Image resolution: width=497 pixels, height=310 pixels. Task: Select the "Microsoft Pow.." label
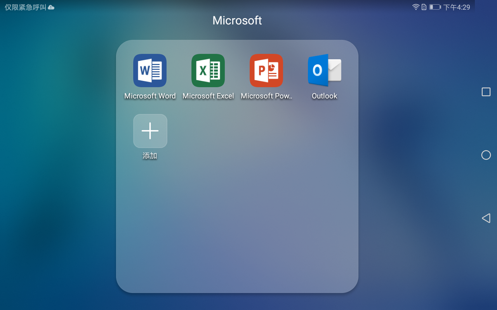(266, 96)
